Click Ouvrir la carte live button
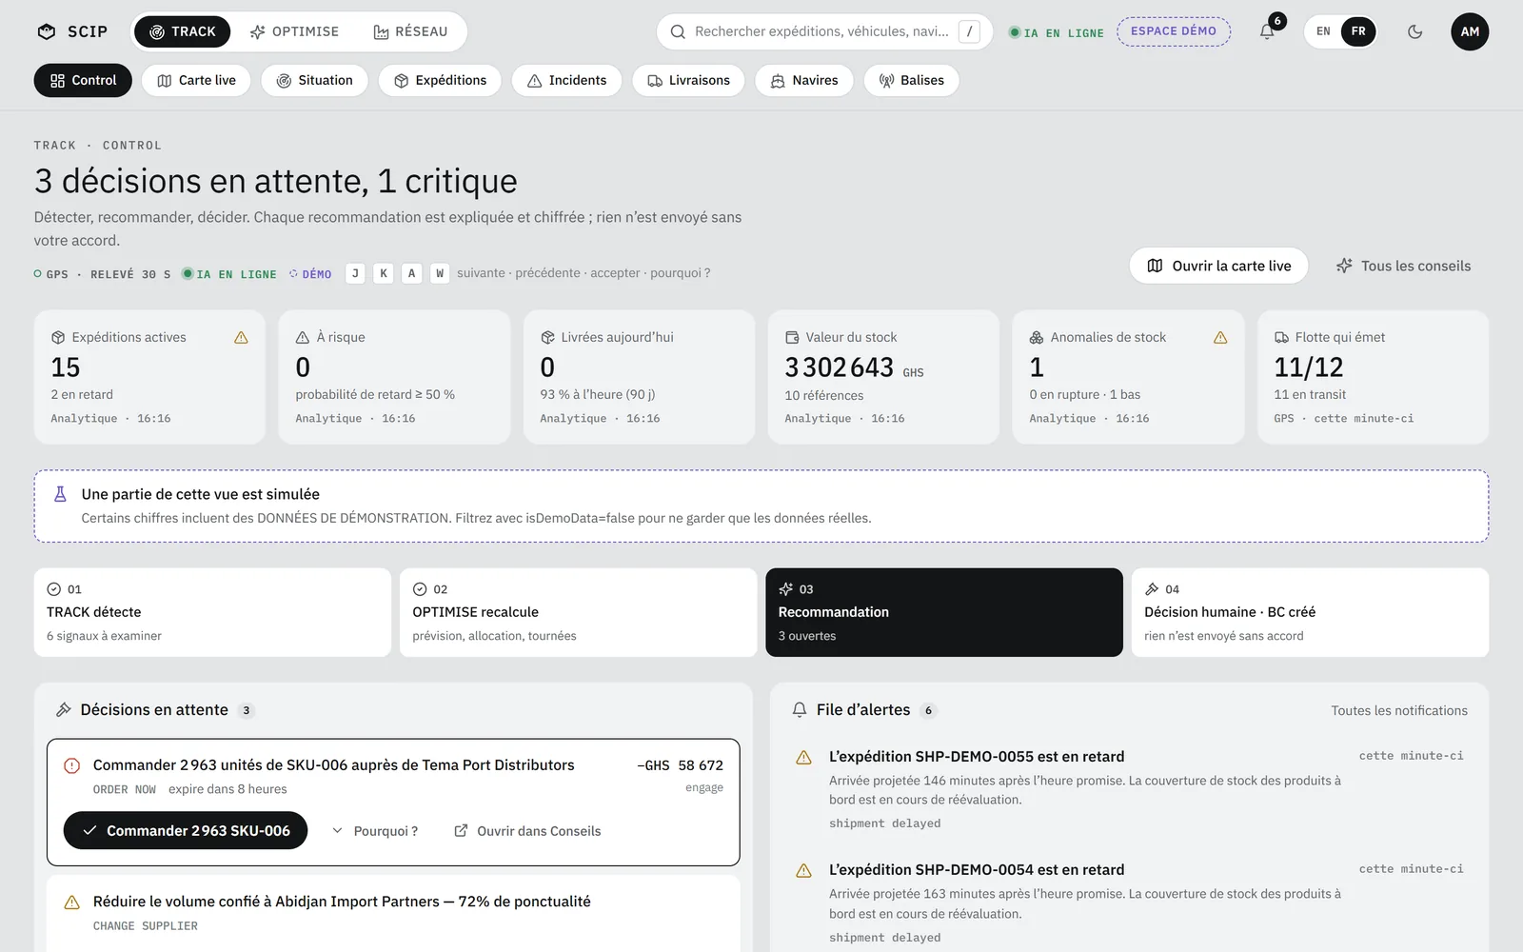The height and width of the screenshot is (952, 1523). tap(1218, 266)
